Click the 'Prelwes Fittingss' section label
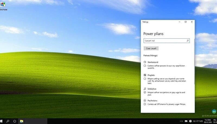The width and height of the screenshot is (217, 124). pyautogui.click(x=151, y=56)
